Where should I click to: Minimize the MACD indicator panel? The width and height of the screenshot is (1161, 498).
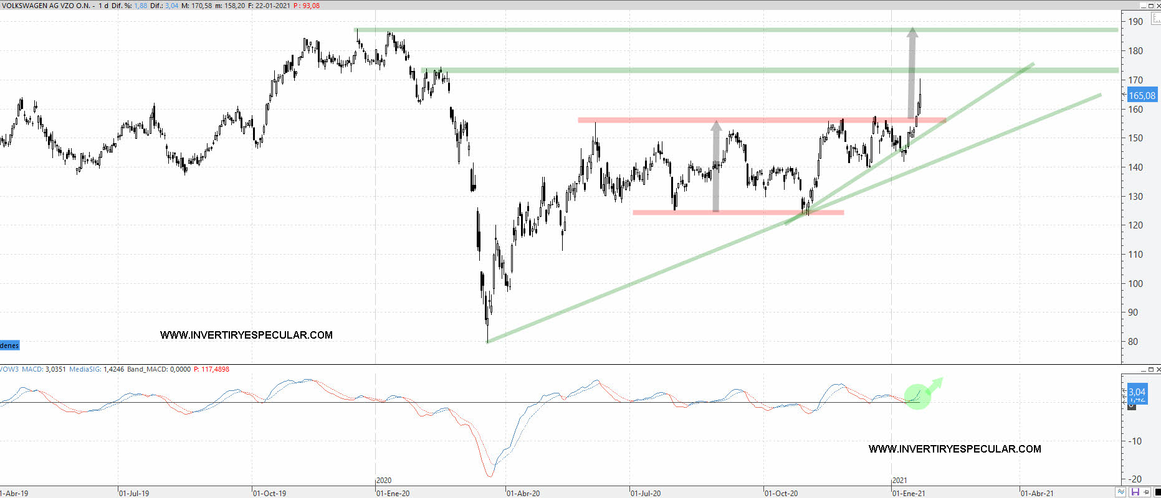[x=1143, y=370]
